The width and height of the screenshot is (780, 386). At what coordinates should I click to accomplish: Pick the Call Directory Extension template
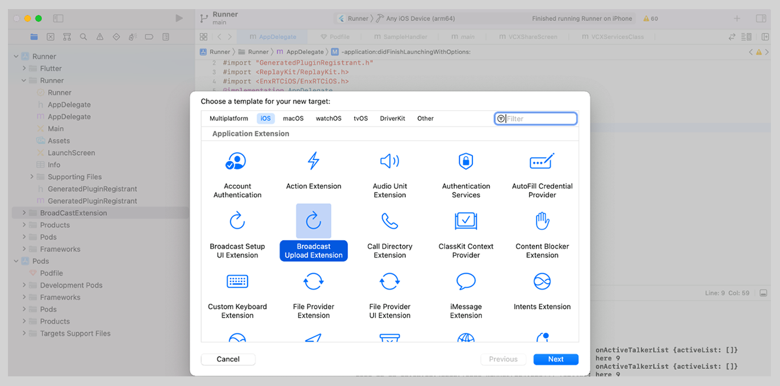pyautogui.click(x=389, y=233)
